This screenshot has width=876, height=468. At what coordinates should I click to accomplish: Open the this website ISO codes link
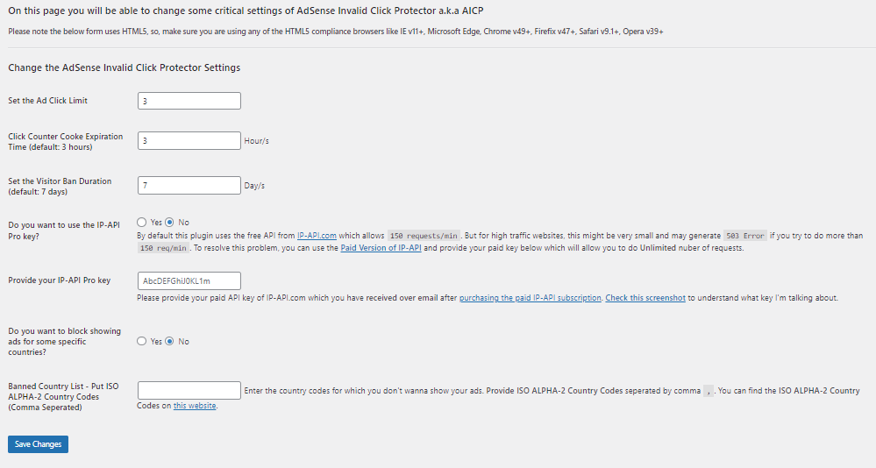click(195, 406)
